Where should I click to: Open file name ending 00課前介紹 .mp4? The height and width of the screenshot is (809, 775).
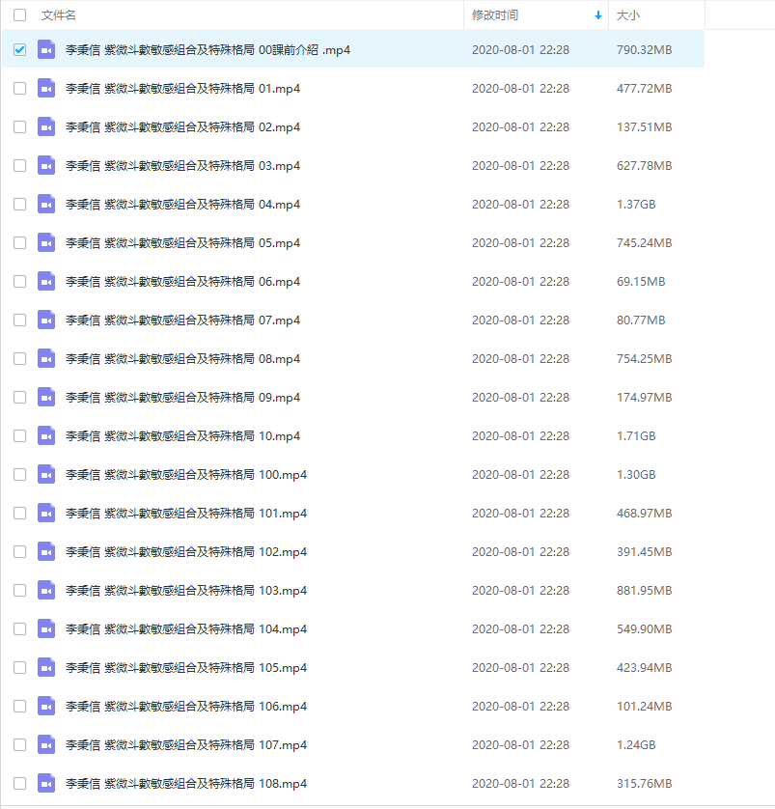[208, 49]
